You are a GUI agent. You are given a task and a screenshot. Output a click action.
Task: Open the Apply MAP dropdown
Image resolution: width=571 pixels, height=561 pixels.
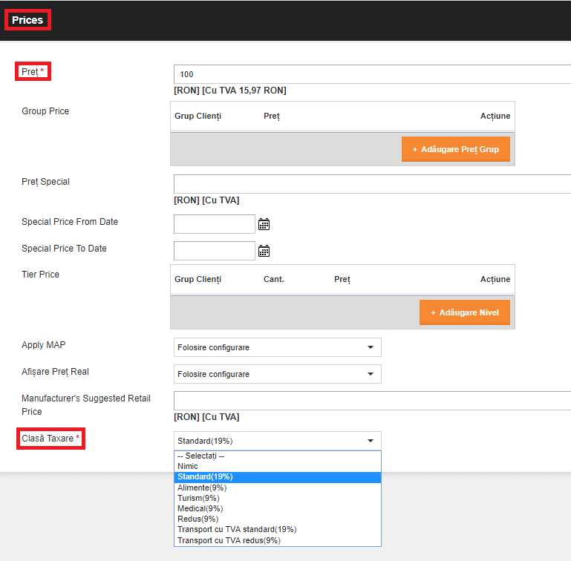278,347
